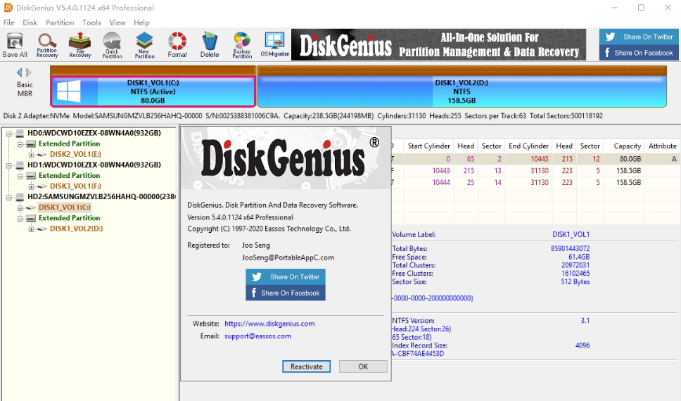Click the Attribute column header
This screenshot has height=401, width=681.
[662, 146]
